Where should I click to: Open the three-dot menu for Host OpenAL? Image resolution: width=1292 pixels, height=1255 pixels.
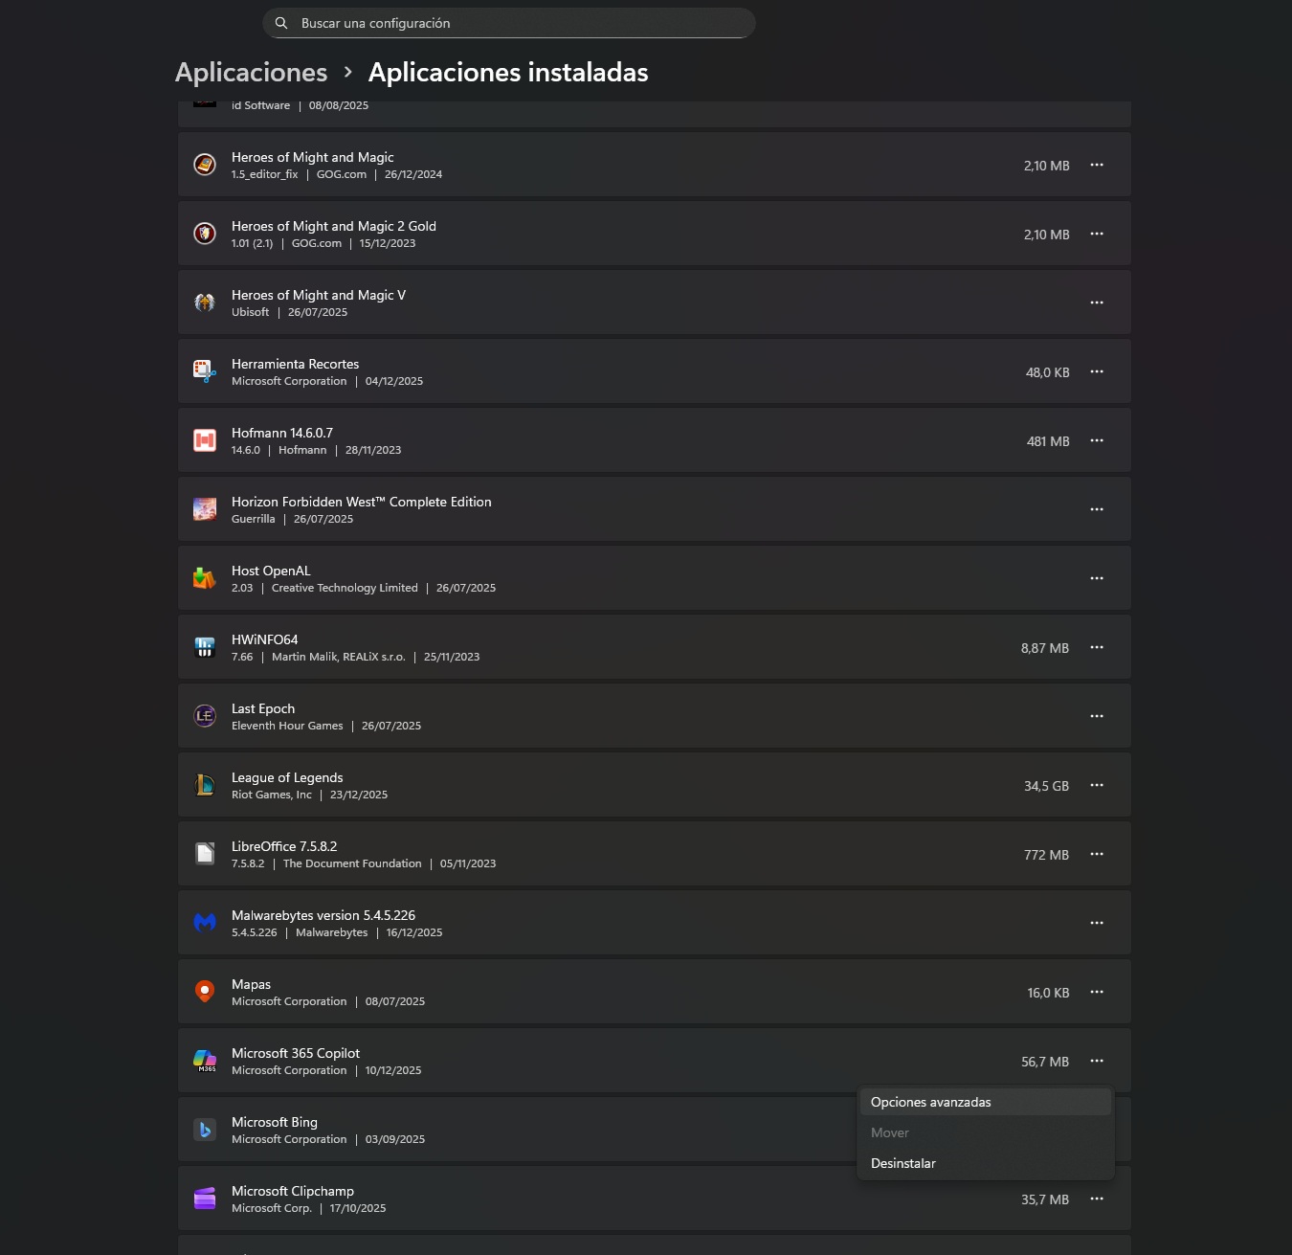[1097, 578]
